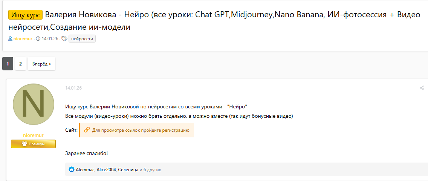Open the Селеница profile from the likes
428x181 pixels.
[x=128, y=170]
